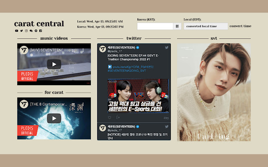Open profile avatar on NOTICE tweet
Viewport: 268px width, 167px height.
103,128
